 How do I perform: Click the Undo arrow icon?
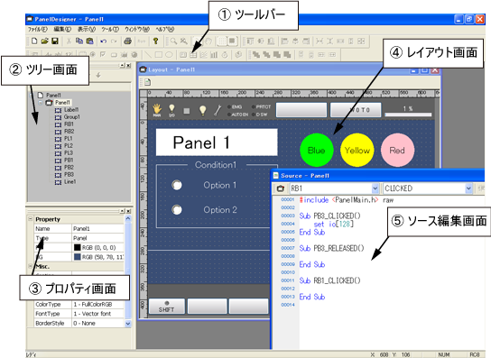(x=103, y=41)
